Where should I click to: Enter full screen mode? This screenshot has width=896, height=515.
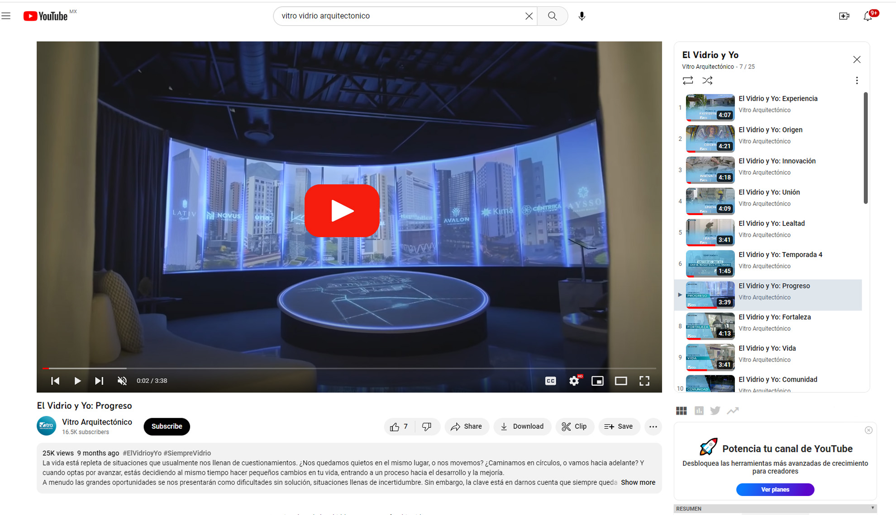644,381
